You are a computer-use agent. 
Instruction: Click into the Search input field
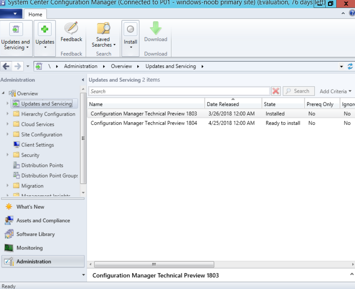point(179,91)
